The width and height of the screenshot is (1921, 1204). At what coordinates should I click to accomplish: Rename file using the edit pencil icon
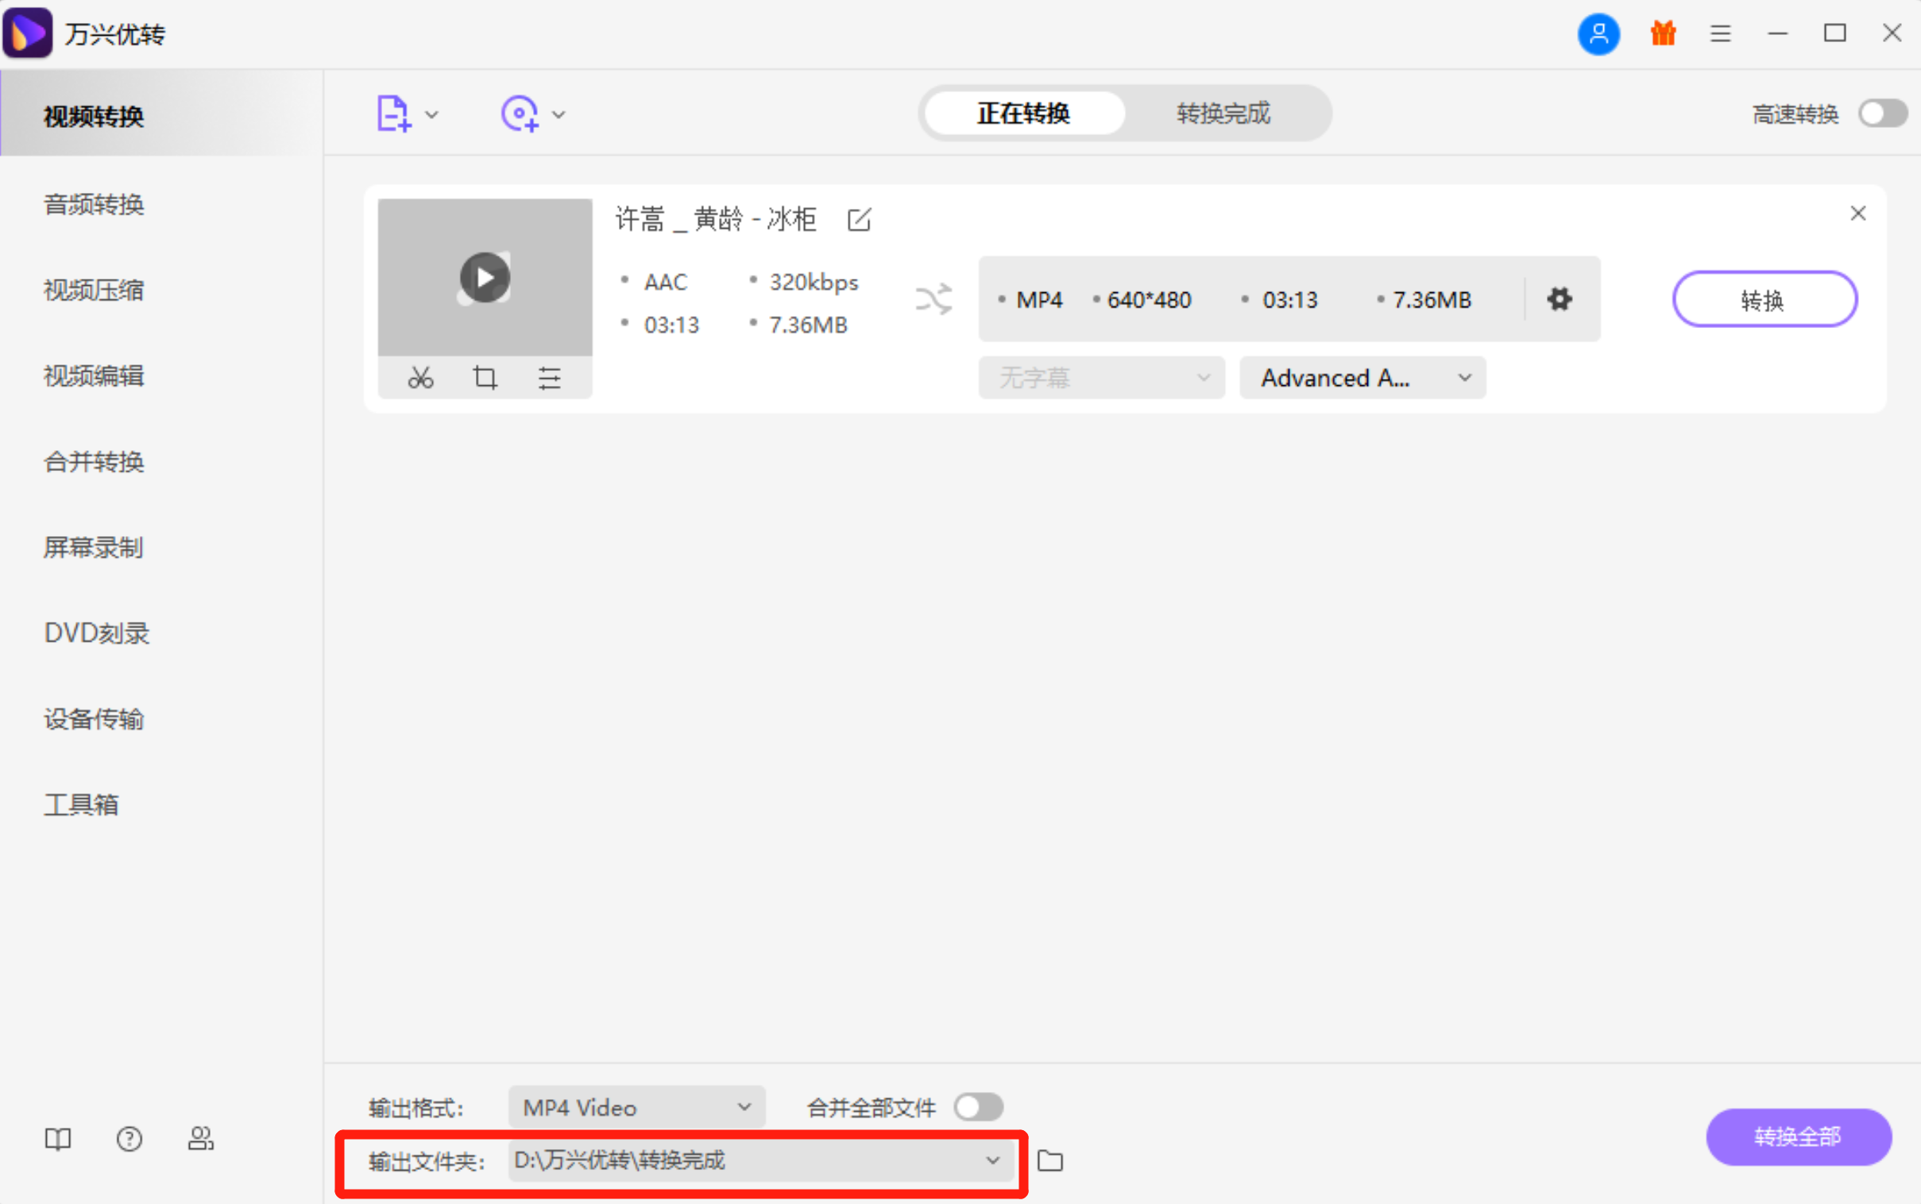860,219
